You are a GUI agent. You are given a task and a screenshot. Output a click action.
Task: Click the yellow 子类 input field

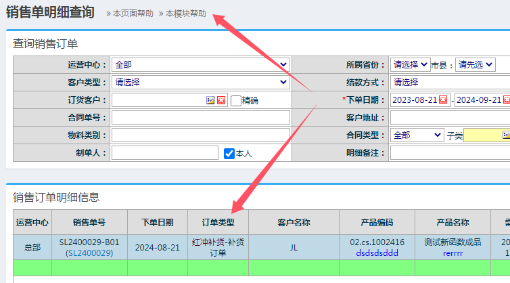(482, 135)
